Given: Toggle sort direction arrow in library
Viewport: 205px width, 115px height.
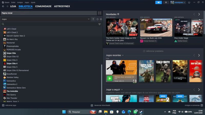Looking at the screenshot, I should 93,19.
